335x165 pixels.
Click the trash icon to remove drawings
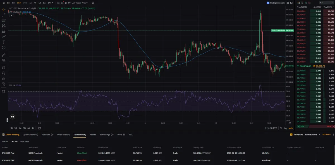point(4,91)
